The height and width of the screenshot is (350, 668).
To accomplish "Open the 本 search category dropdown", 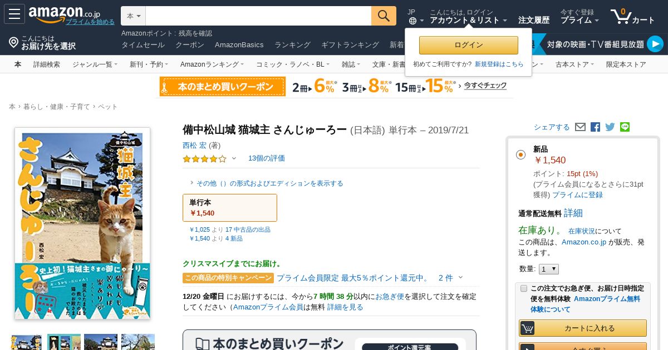I will [x=134, y=16].
